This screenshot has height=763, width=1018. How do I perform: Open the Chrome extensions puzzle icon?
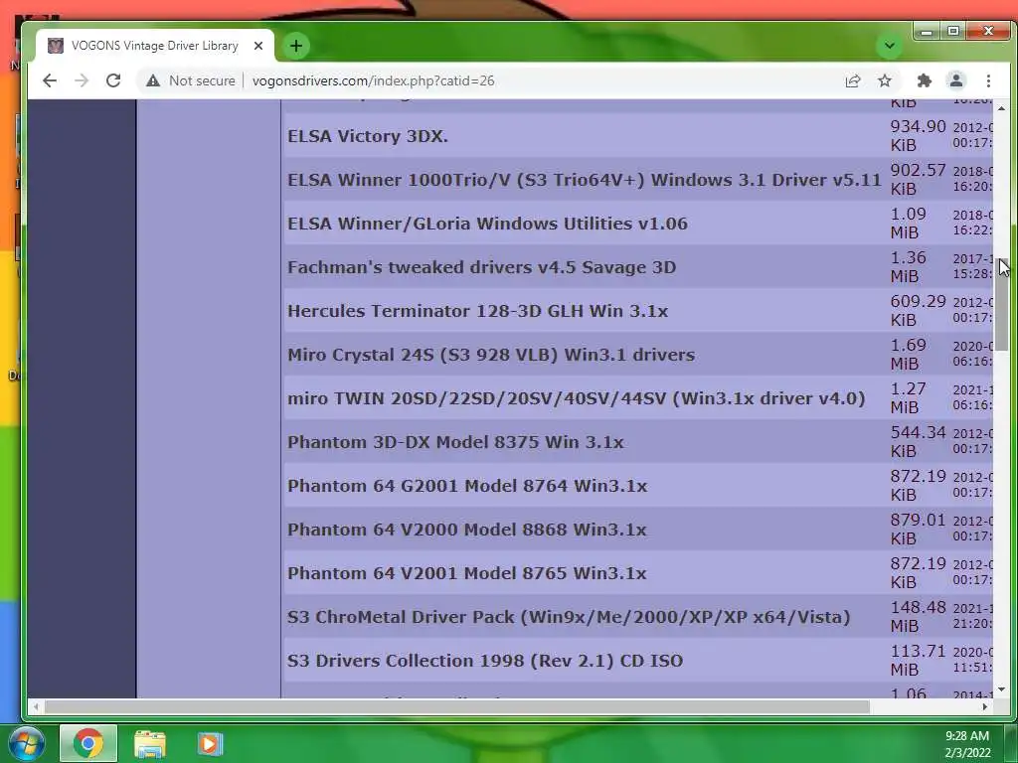924,80
